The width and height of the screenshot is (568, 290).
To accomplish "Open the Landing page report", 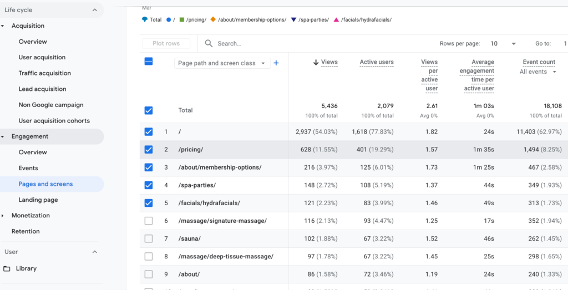I will (38, 200).
